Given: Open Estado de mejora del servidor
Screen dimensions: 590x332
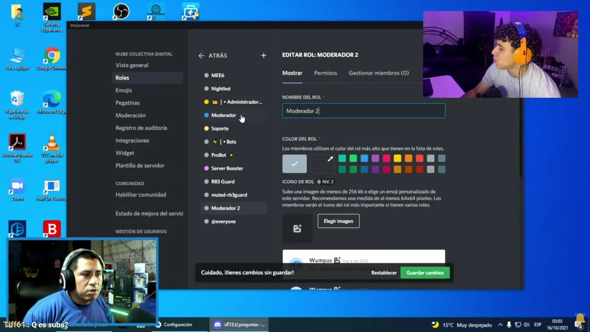Looking at the screenshot, I should coord(149,213).
